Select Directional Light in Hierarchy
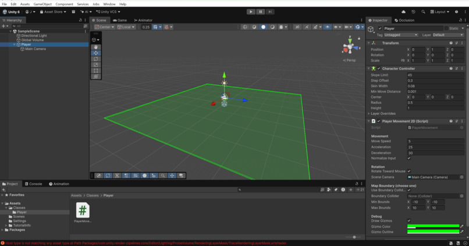The width and height of the screenshot is (469, 246). click(34, 36)
